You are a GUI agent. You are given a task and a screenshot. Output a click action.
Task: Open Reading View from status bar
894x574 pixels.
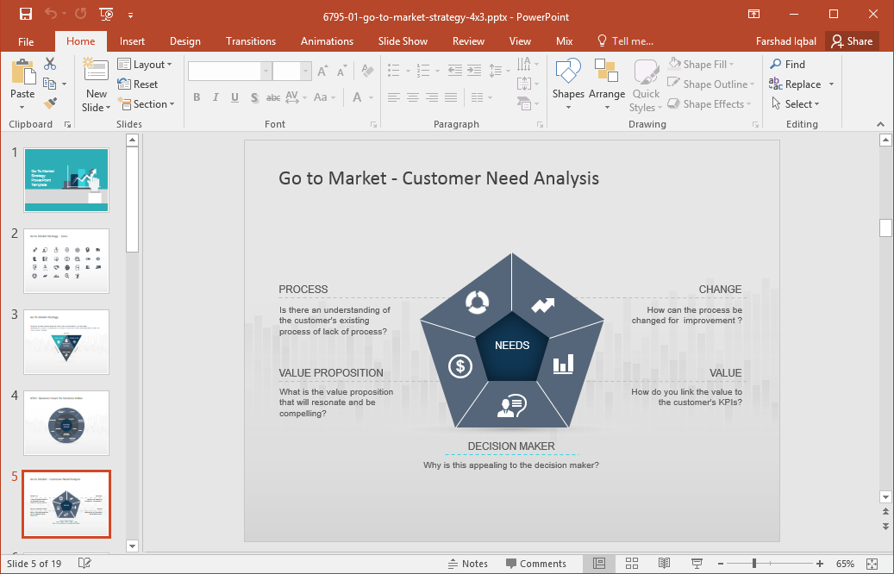point(664,564)
